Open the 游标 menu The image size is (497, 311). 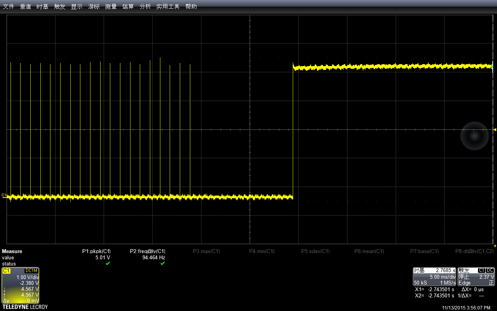click(94, 7)
